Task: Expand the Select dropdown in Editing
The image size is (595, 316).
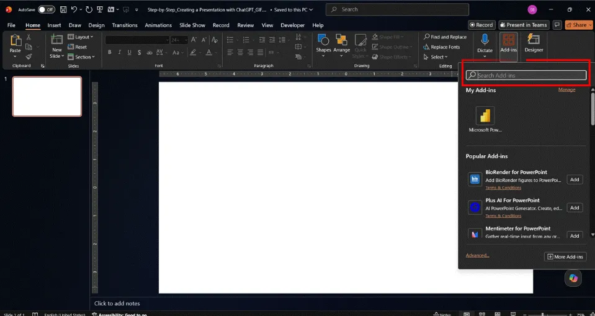Action: click(x=436, y=57)
